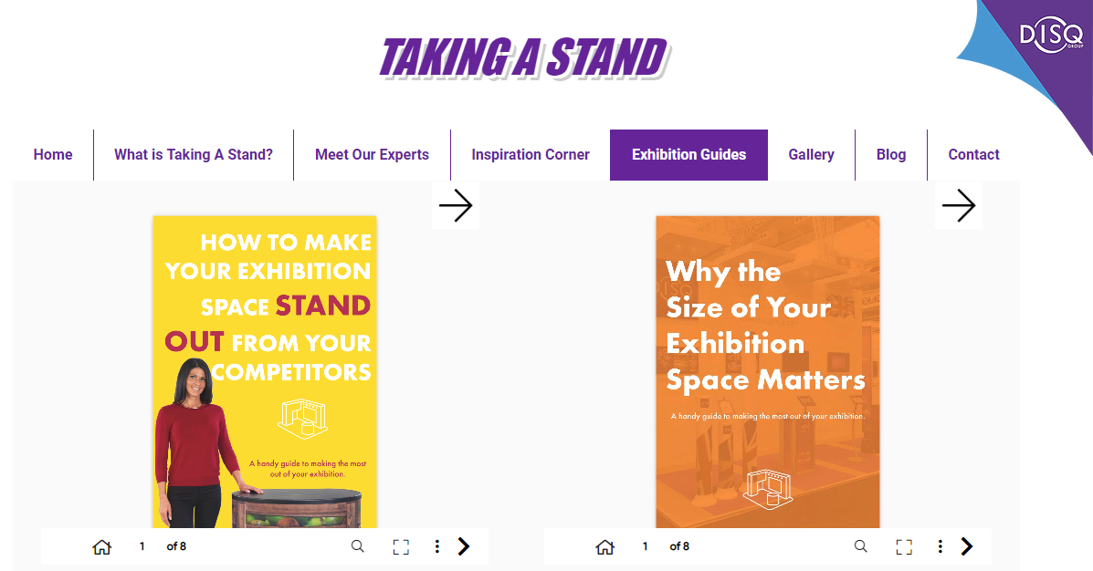Click arrow button above orange guide

959,206
